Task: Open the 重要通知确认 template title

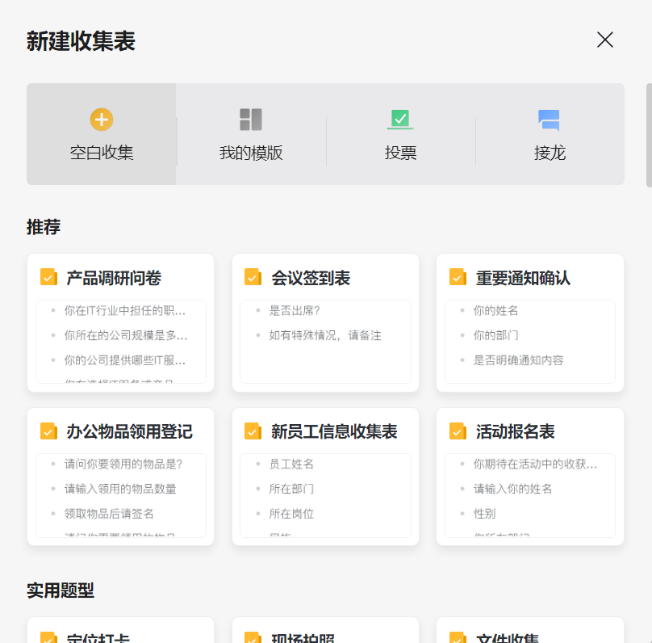Action: point(523,278)
